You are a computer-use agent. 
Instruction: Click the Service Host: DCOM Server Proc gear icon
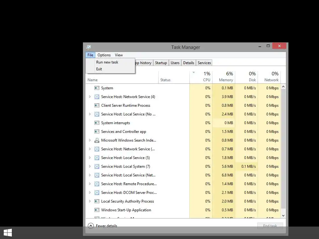97,193
